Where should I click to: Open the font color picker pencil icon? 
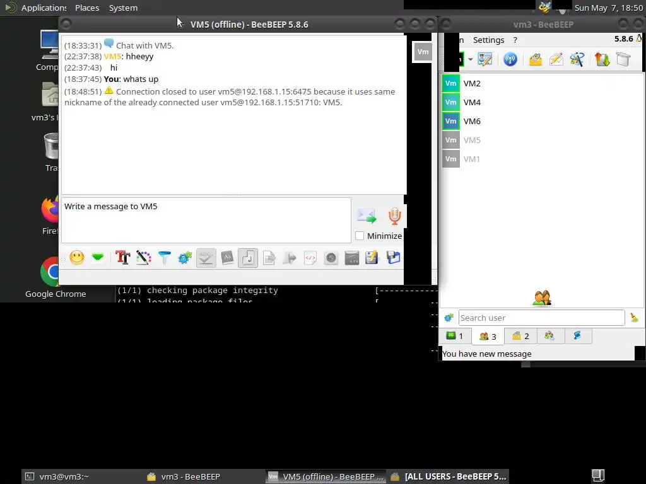[x=144, y=258]
